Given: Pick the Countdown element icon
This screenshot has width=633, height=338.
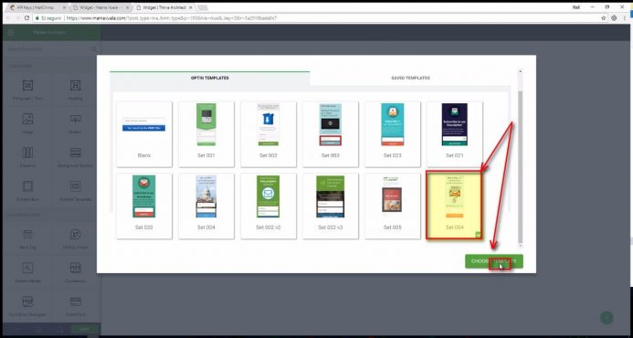Looking at the screenshot, I should pos(76,268).
